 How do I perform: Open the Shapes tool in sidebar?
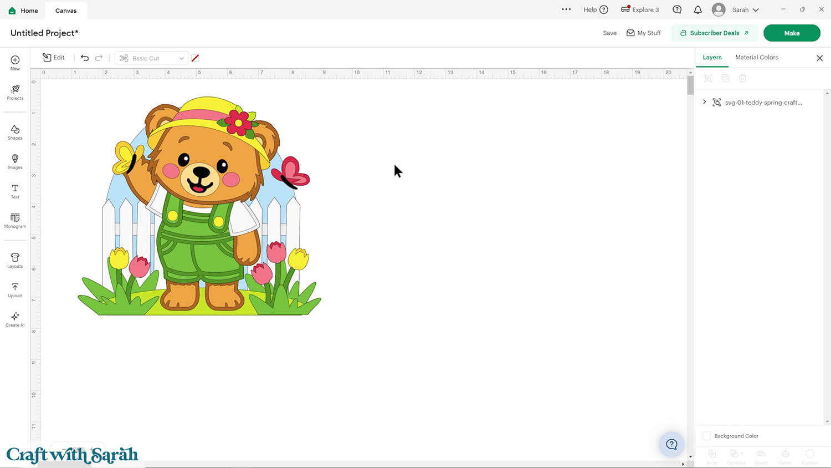click(x=15, y=132)
